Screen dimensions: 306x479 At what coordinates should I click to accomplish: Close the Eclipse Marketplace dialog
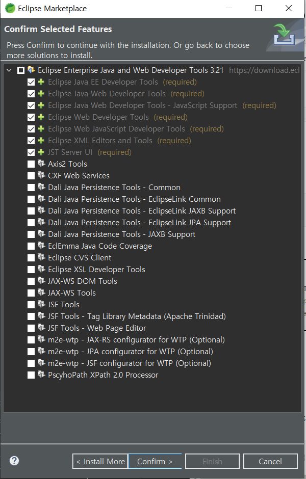pos(289,8)
